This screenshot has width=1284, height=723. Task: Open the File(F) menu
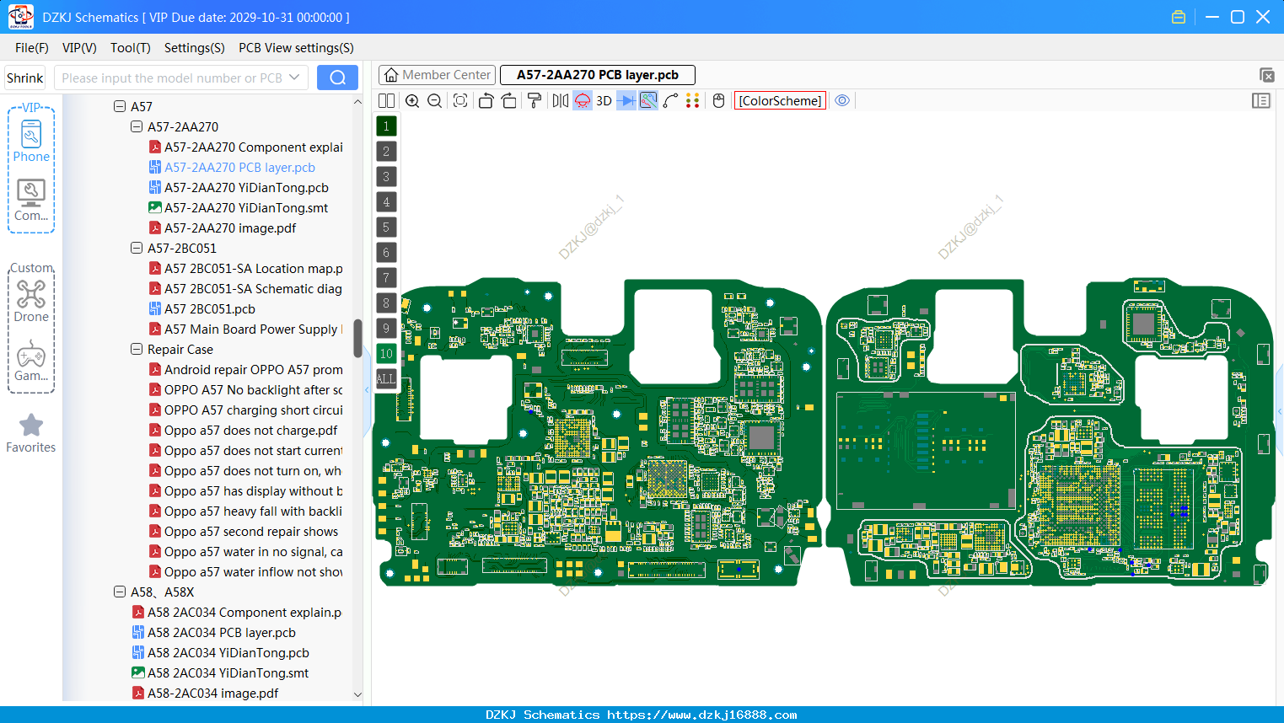coord(32,48)
